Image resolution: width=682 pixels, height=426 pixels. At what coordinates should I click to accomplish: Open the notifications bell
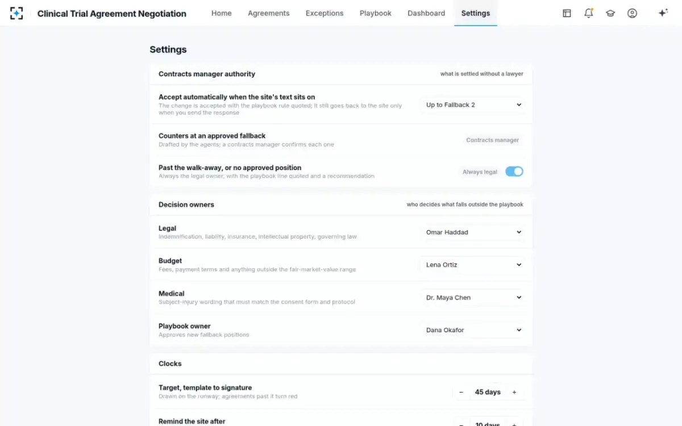coord(589,13)
